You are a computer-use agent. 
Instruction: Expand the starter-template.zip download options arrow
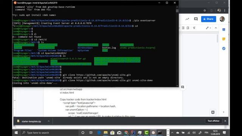49,121
